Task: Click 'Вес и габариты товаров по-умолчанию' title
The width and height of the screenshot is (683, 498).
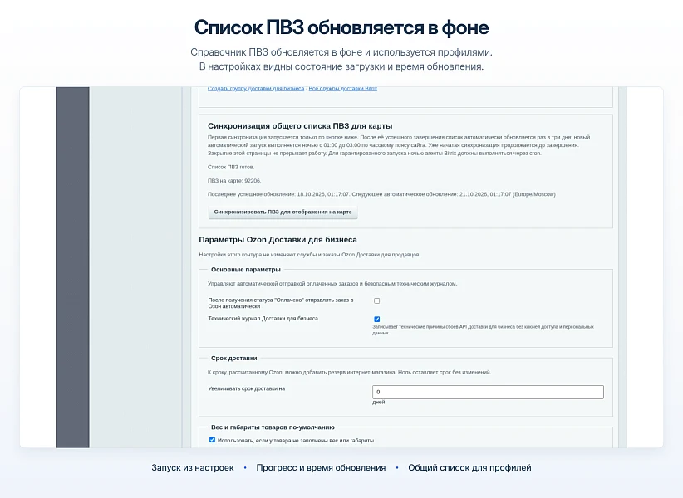Action: coord(273,427)
